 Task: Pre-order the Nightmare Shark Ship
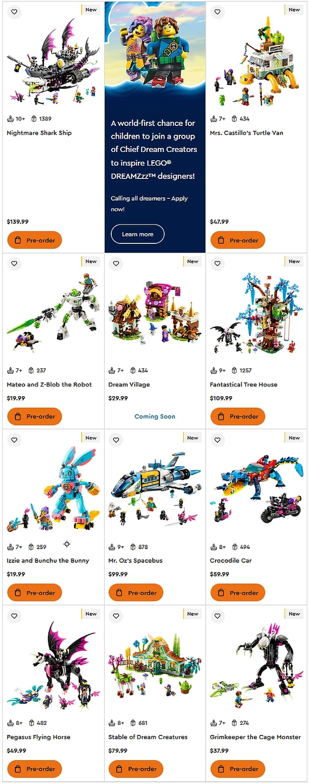pos(34,240)
